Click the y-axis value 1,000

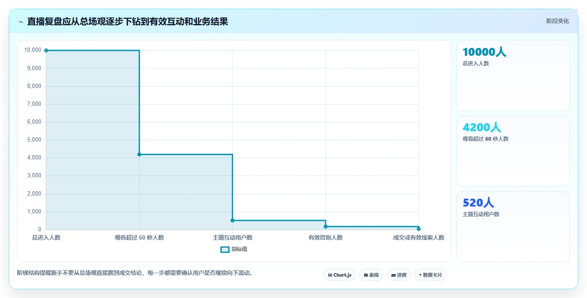pyautogui.click(x=34, y=212)
